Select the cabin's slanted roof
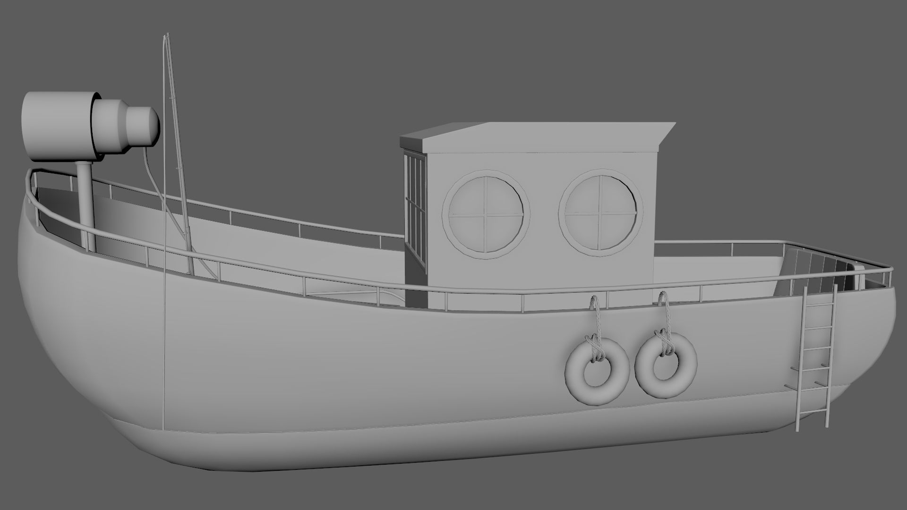The image size is (907, 510). [538, 137]
